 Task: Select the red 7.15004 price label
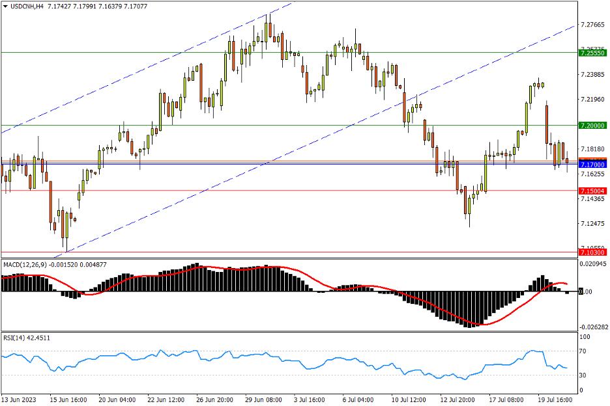[592, 191]
